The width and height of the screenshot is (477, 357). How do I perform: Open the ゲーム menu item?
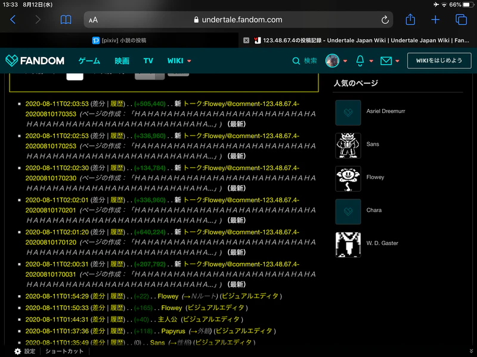pyautogui.click(x=89, y=61)
